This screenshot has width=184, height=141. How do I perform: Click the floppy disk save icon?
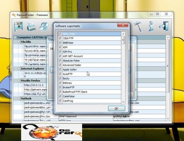click(18, 27)
